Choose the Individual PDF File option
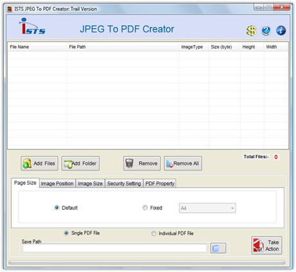 click(154, 233)
